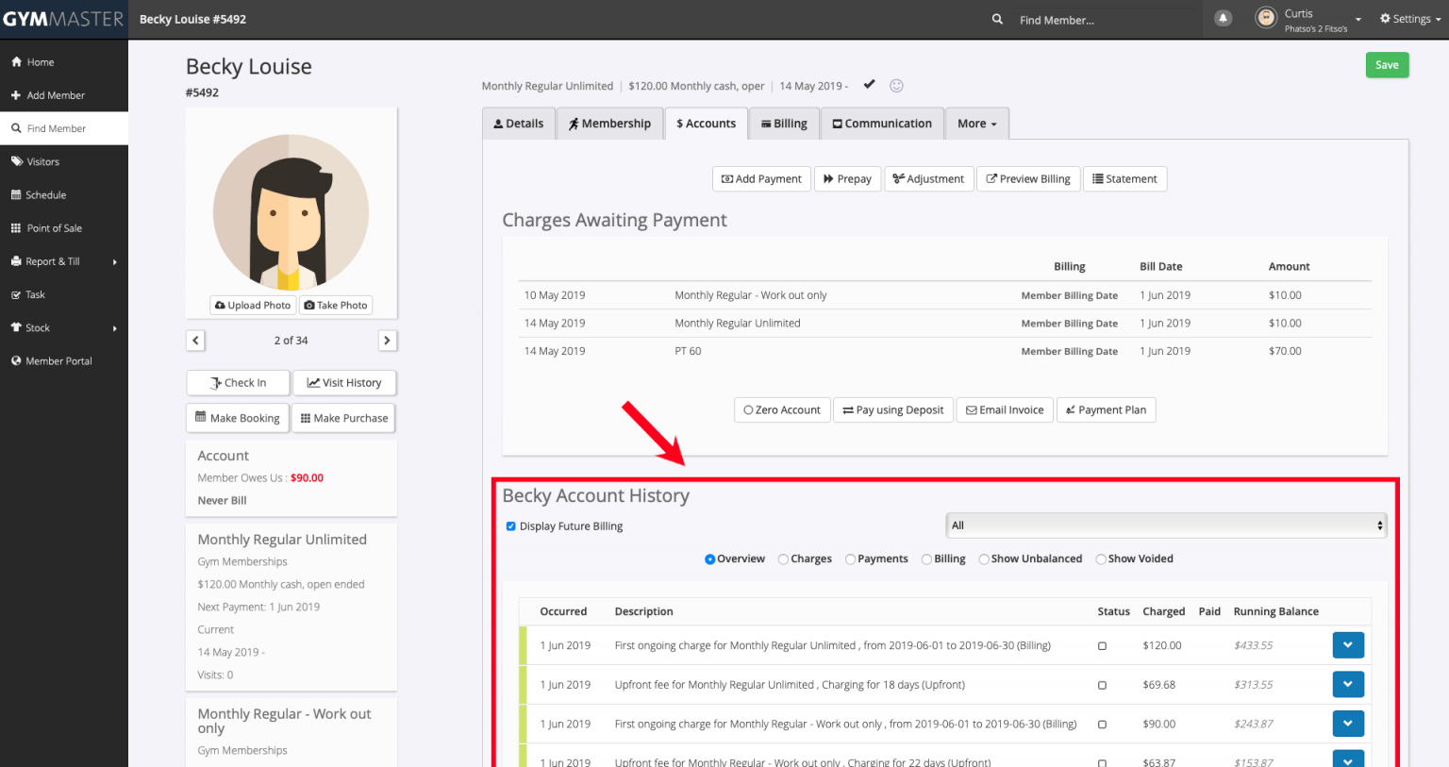Go to next member with right arrow
The image size is (1449, 767).
click(x=387, y=341)
